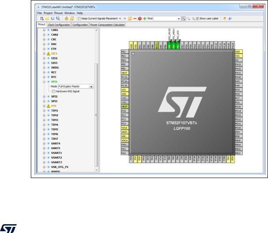Click the PE2 pin on chip
Viewport: 268px width, 233px height.
(x=125, y=52)
